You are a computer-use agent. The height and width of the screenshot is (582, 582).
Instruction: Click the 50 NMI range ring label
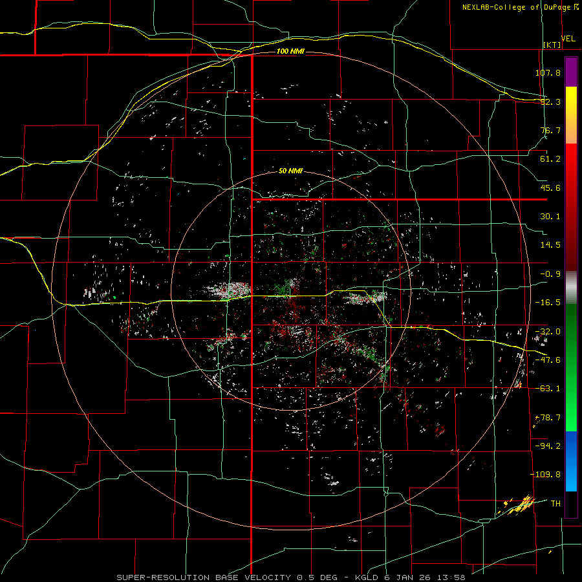click(290, 171)
